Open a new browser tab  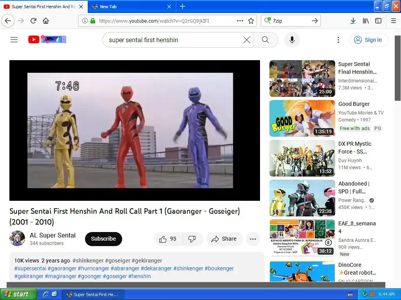click(x=182, y=6)
